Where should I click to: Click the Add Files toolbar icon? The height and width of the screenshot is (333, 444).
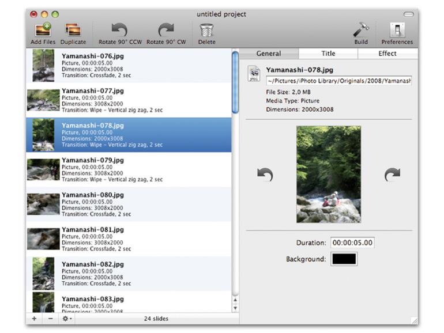[x=43, y=30]
